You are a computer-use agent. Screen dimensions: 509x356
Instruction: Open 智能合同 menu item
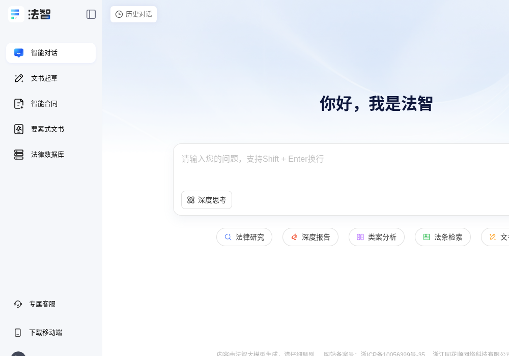50,104
